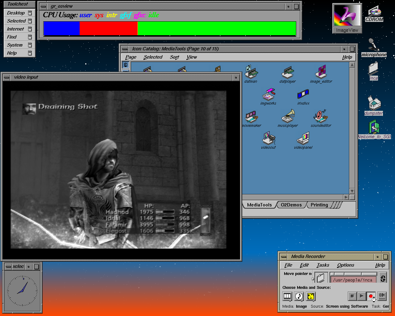Viewport: 395px width, 316px height.
Task: Open video input window menu button
Action: click(7, 77)
